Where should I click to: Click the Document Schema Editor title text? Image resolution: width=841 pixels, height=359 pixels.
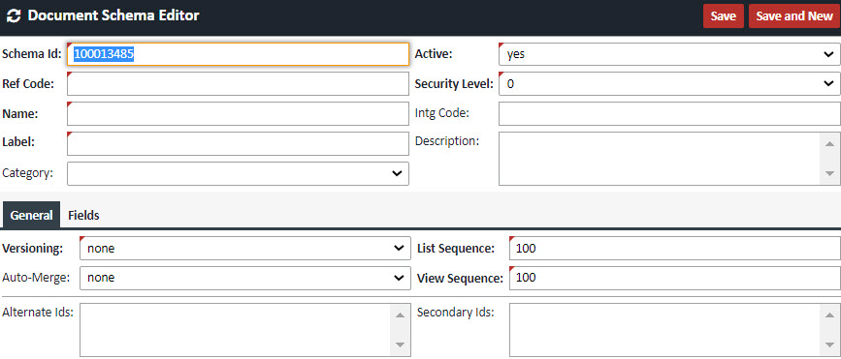coord(113,16)
